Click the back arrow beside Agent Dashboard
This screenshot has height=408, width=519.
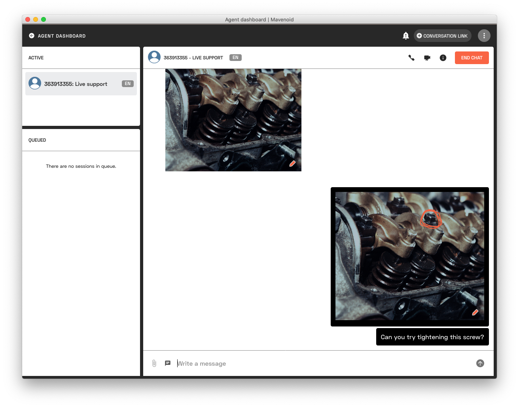tap(32, 36)
